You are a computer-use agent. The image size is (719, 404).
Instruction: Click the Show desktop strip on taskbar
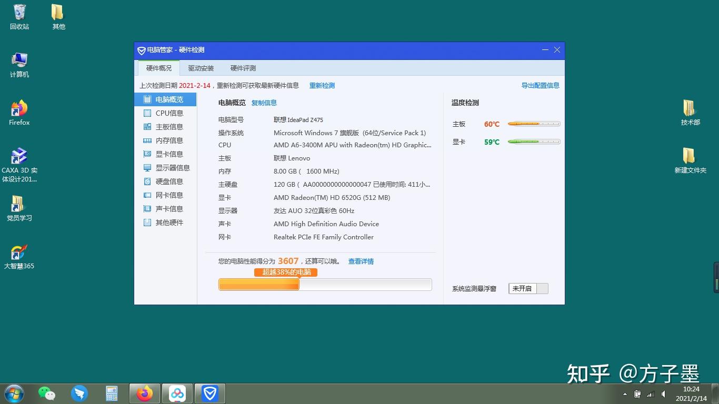715,394
